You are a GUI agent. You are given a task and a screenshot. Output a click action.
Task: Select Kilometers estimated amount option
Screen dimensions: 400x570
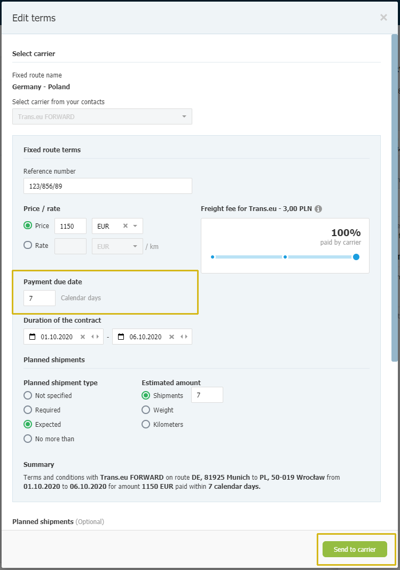coord(146,424)
